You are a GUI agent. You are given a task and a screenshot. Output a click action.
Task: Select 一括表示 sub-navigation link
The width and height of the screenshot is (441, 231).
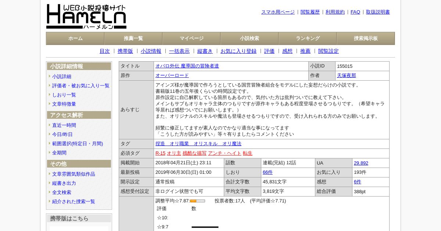click(179, 51)
